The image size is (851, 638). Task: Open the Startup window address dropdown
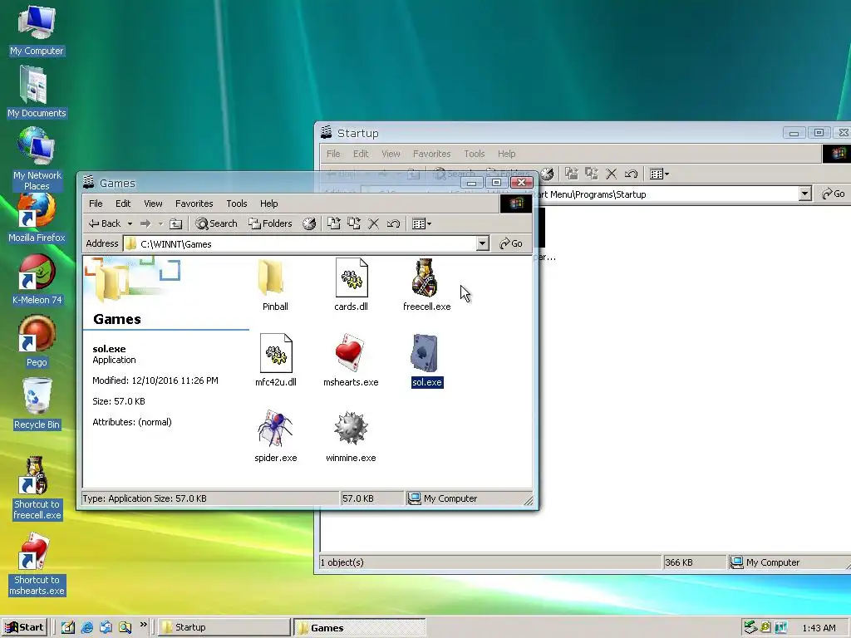[804, 194]
